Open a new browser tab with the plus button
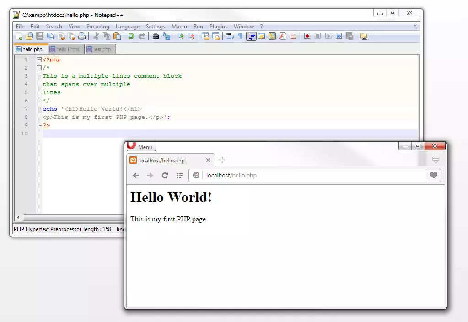 point(221,160)
